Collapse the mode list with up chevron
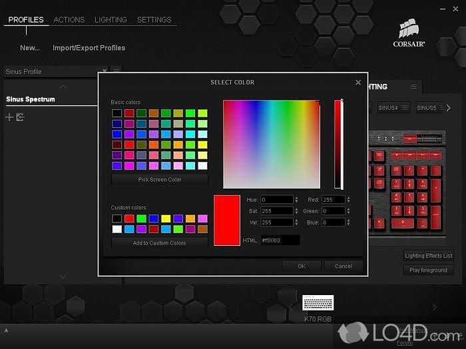The image size is (466, 349). coord(63,87)
